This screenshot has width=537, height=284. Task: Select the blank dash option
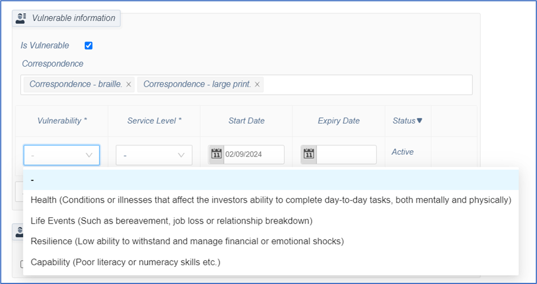coord(271,180)
